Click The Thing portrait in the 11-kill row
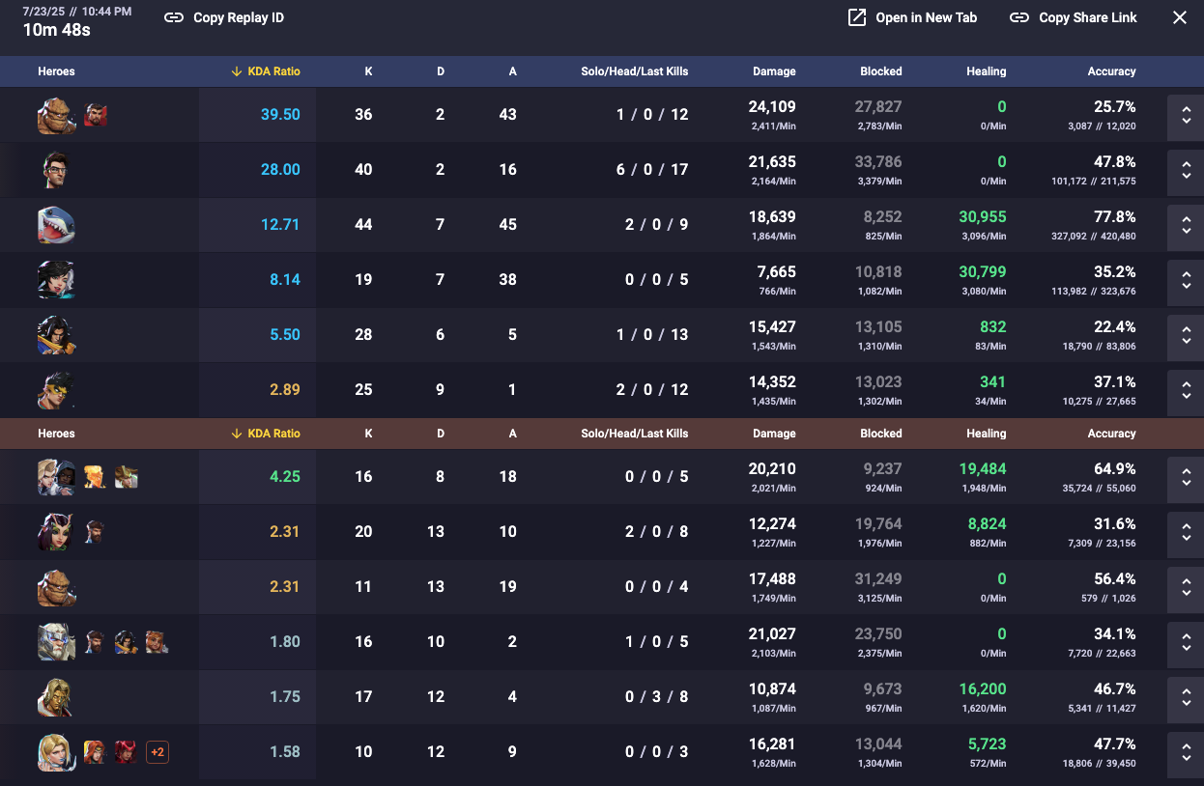1204x786 pixels. click(56, 587)
